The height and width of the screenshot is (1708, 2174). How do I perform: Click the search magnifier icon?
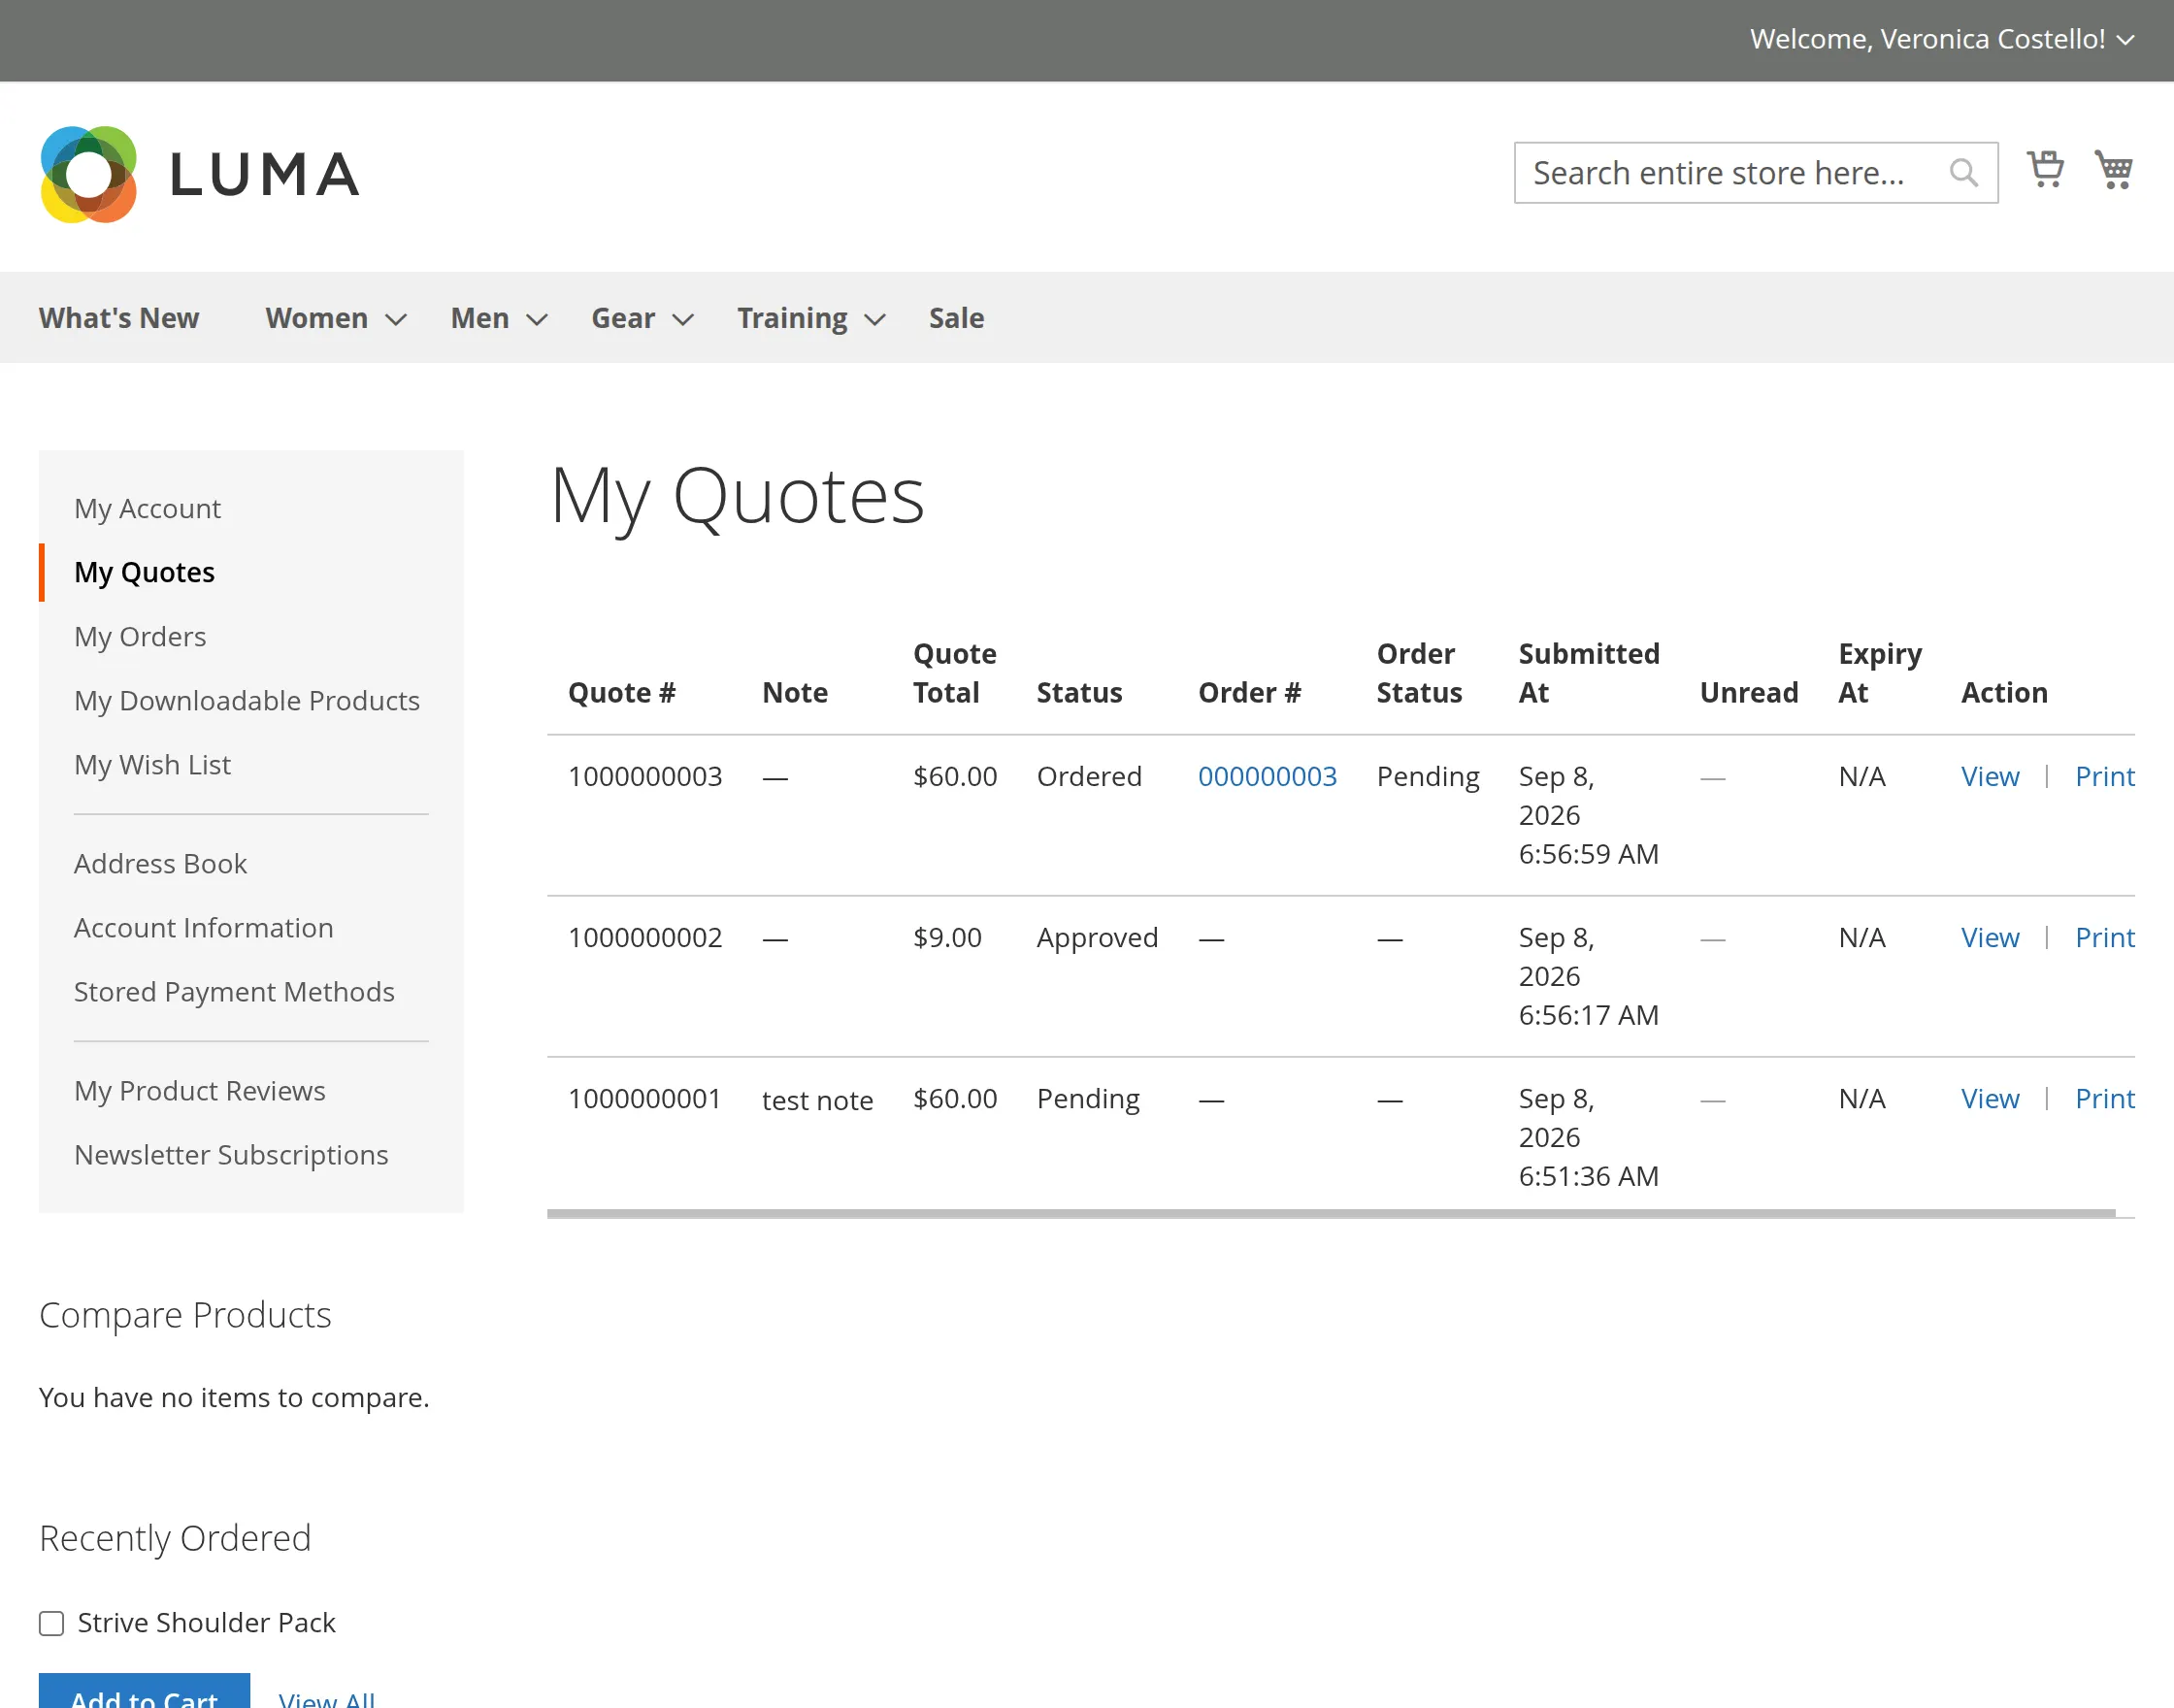[x=1963, y=173]
